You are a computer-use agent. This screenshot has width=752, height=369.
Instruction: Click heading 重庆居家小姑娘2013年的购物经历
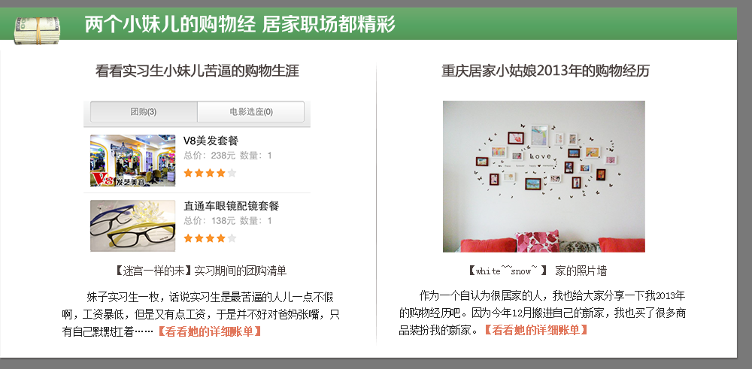click(545, 71)
